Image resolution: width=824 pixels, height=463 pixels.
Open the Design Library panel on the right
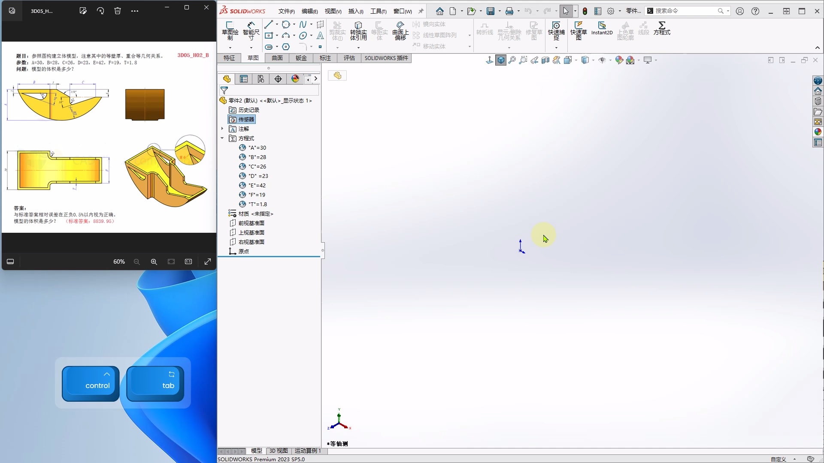[x=818, y=101]
